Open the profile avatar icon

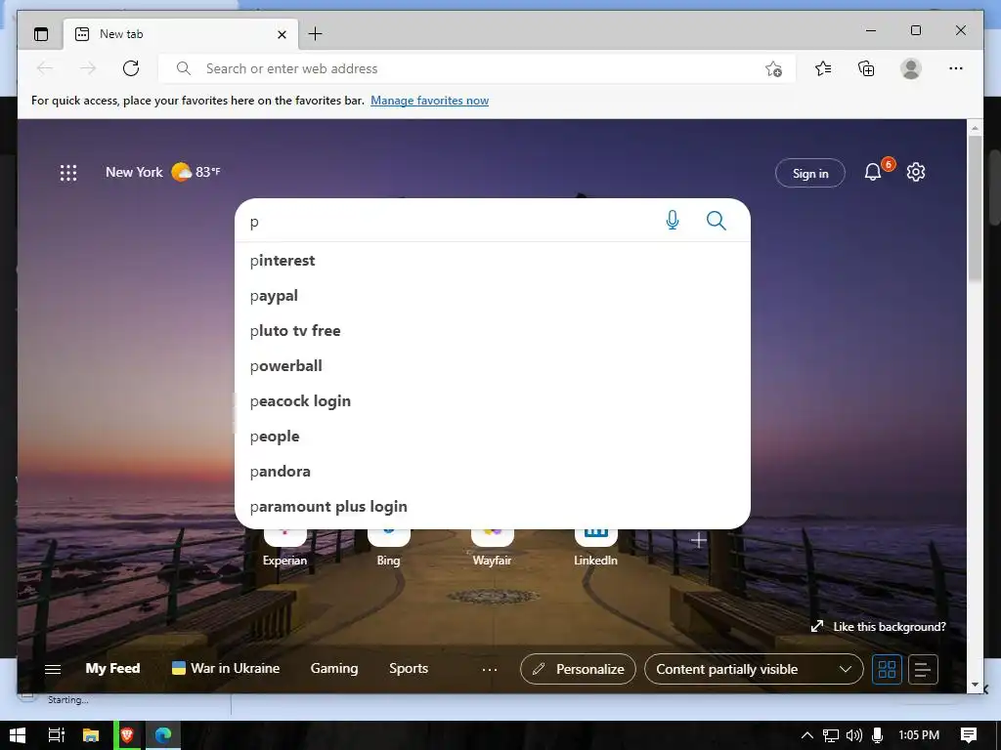[x=911, y=68]
